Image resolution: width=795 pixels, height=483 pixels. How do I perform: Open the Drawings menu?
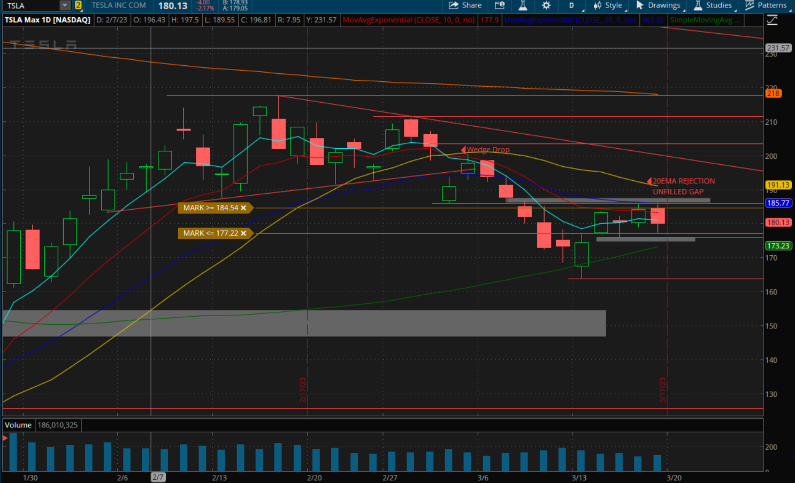coord(659,5)
